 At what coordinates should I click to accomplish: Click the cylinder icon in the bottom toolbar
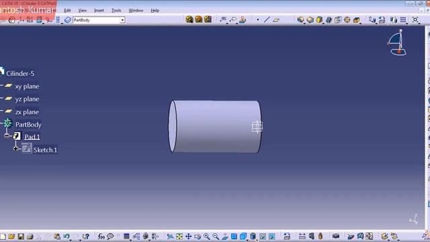click(253, 236)
